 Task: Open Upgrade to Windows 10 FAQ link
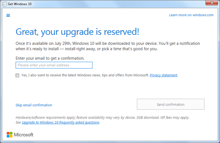(x=60, y=122)
